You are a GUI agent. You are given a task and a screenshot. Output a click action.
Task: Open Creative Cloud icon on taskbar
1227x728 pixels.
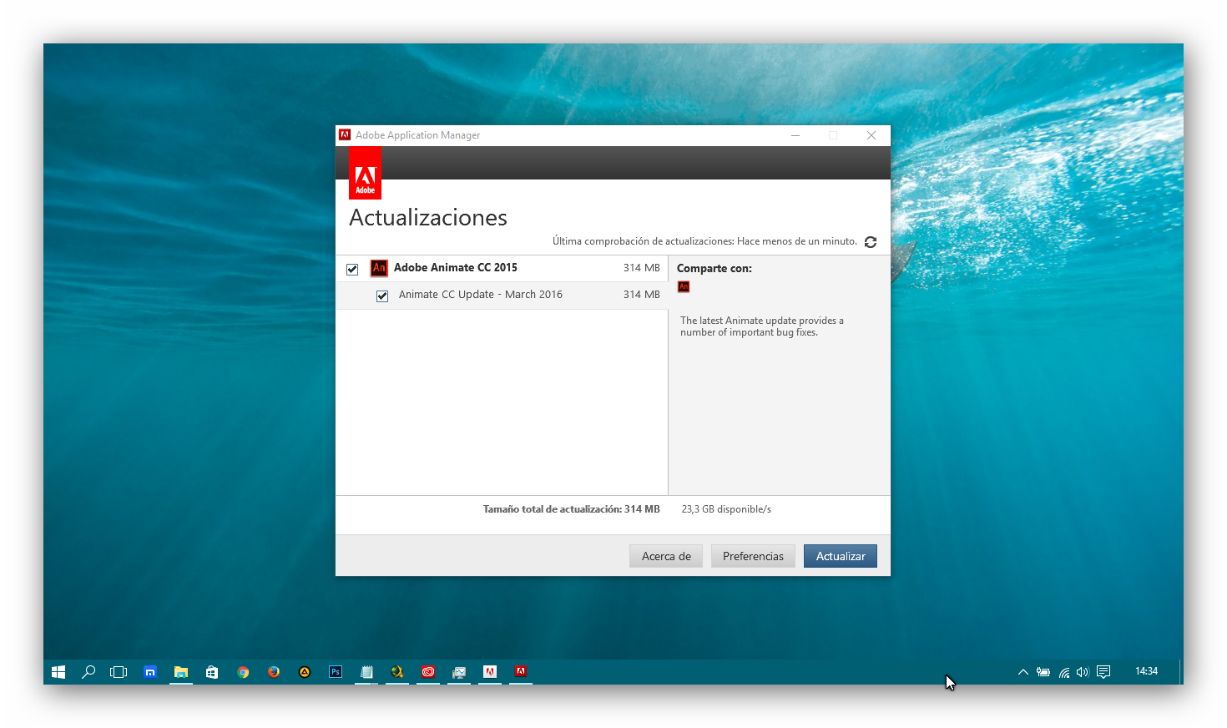[x=428, y=672]
